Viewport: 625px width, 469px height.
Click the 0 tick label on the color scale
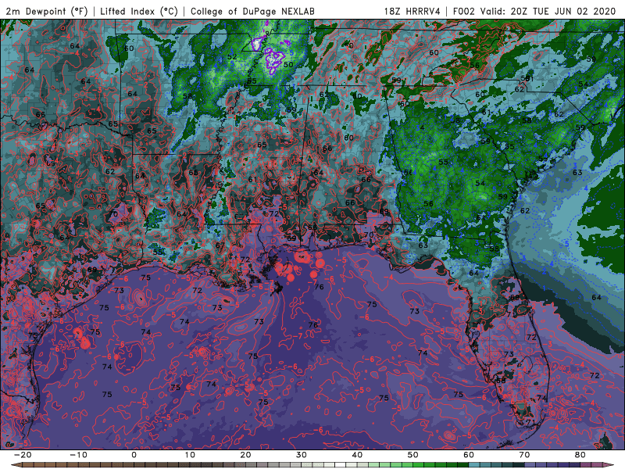(x=134, y=455)
